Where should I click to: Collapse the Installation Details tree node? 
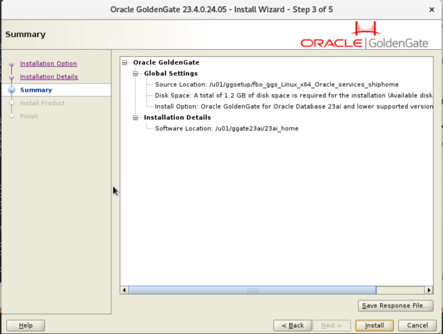[136, 117]
